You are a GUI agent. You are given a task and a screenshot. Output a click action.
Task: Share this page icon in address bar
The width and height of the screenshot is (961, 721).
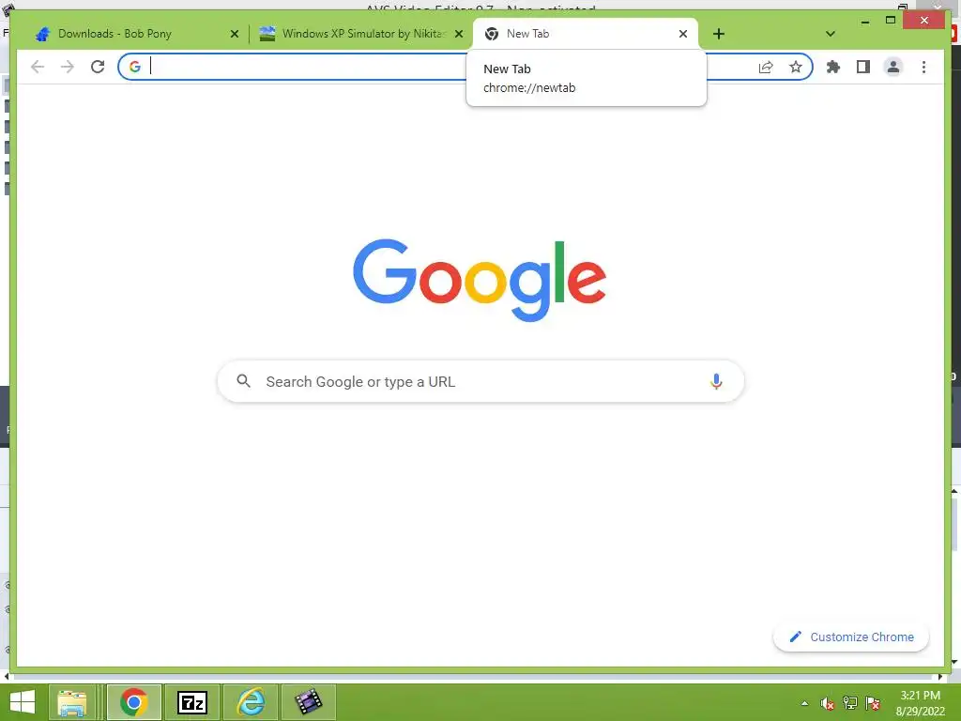click(766, 67)
